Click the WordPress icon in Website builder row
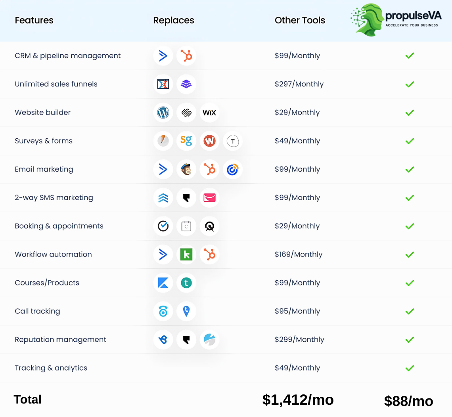The height and width of the screenshot is (417, 452). [163, 113]
